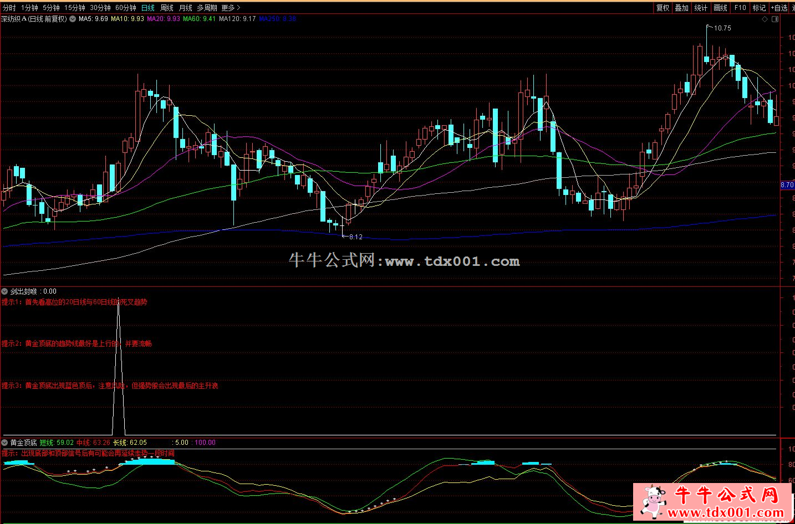Select the 30分钟 period tab
Viewport: 795px width, 524px height.
[x=100, y=8]
